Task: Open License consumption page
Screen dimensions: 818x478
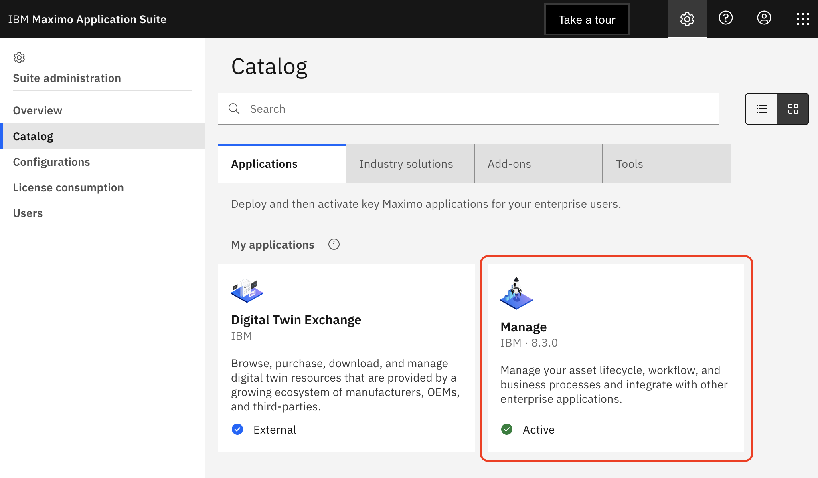Action: click(x=68, y=187)
